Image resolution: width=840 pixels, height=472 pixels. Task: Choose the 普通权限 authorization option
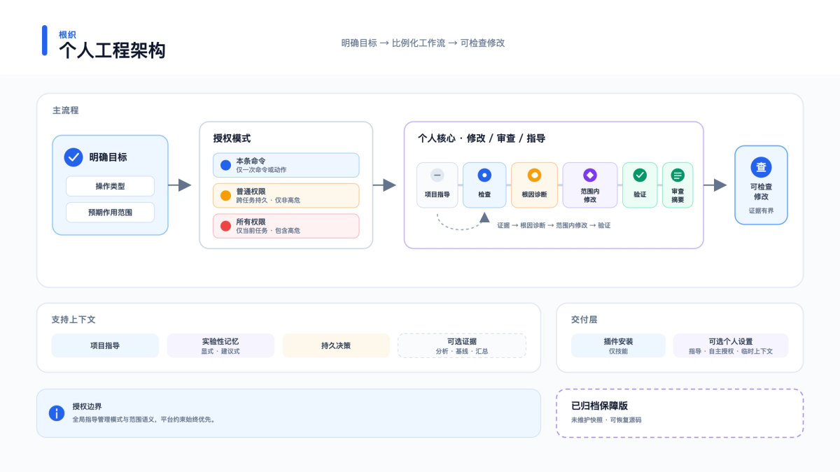(286, 196)
